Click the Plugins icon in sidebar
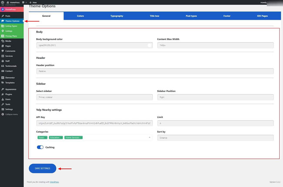The image size is (283, 187). [x=3, y=94]
